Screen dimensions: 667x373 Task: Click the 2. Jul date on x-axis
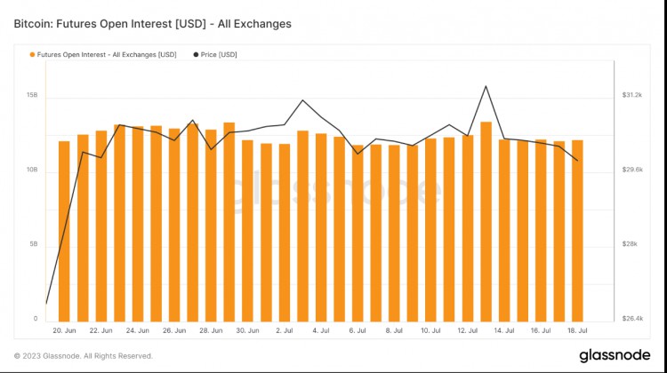coord(285,330)
